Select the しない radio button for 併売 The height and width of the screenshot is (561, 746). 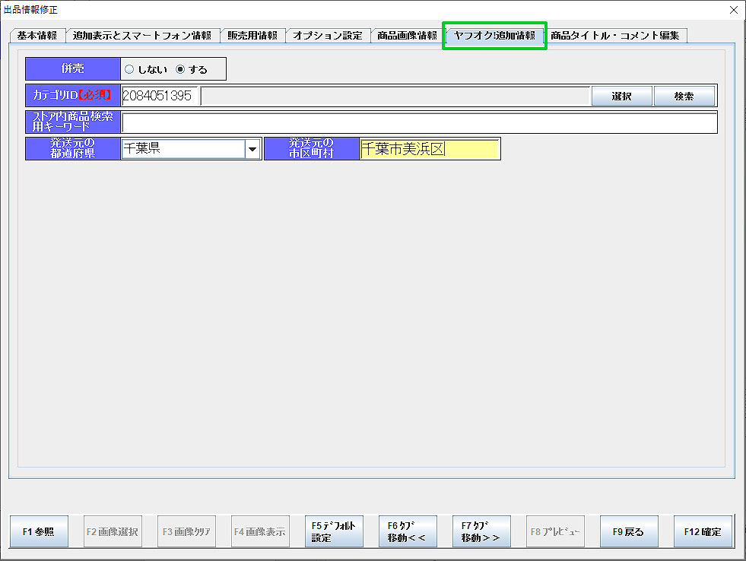[129, 69]
